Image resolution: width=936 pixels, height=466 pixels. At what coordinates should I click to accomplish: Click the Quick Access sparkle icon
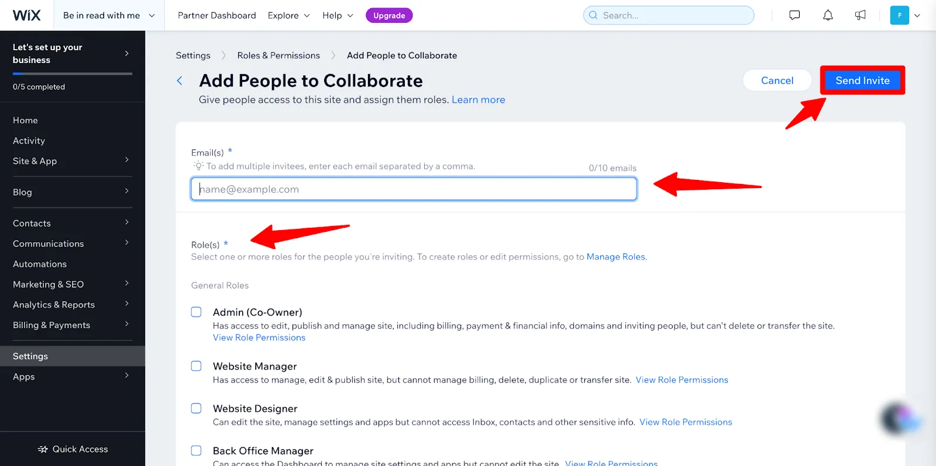pos(43,449)
